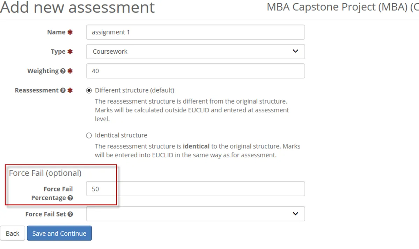Click the Force Fail Set help icon
The height and width of the screenshot is (249, 419).
[70, 214]
